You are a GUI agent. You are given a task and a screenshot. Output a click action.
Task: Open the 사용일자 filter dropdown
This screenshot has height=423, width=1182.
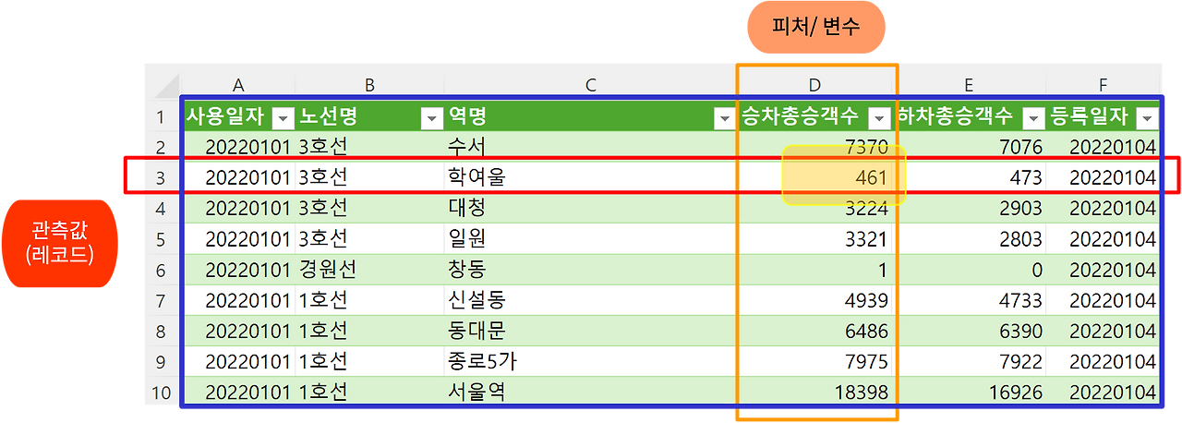coord(283,118)
